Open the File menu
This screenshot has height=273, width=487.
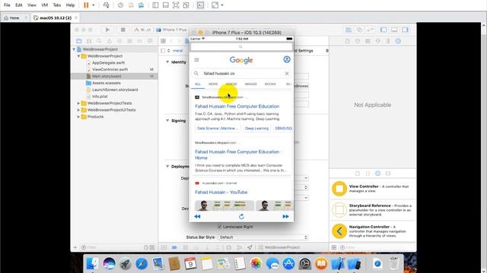(7, 5)
